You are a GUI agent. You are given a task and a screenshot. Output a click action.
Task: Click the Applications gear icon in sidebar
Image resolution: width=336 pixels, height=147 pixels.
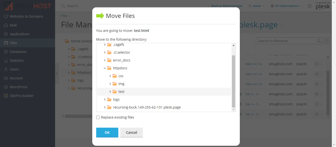point(6,34)
